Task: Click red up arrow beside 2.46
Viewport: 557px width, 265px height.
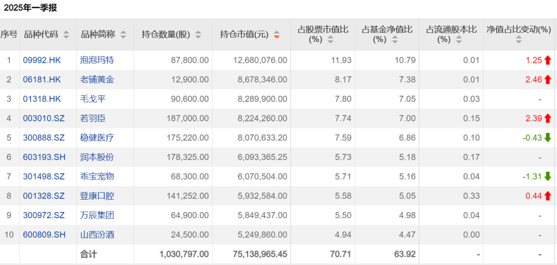Action: (x=547, y=79)
